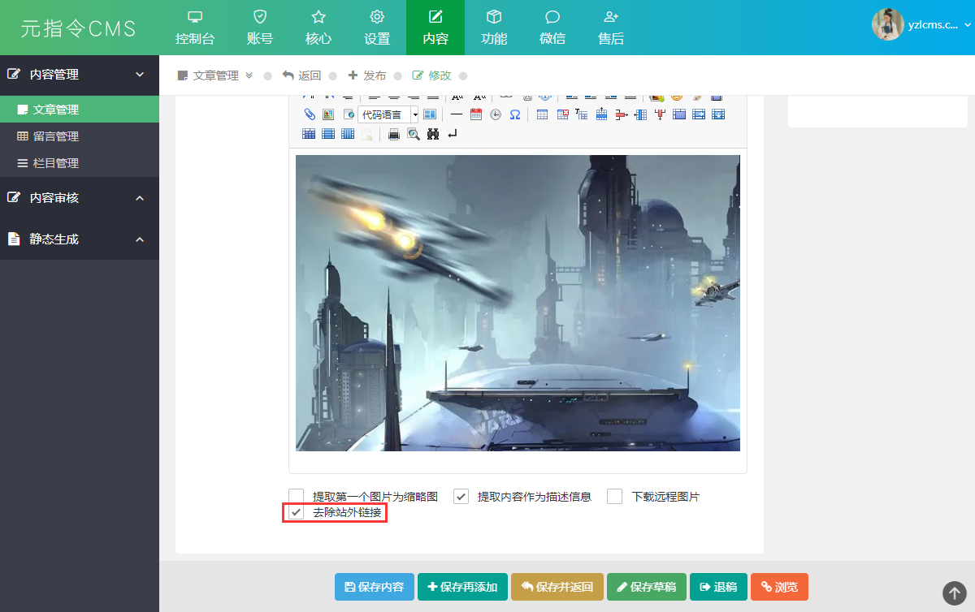975x612 pixels.
Task: Click the delete row icon
Action: point(621,114)
